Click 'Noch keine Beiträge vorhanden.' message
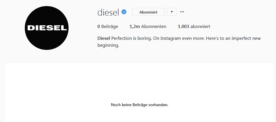Screen dimensions: 276x122 pos(139,105)
